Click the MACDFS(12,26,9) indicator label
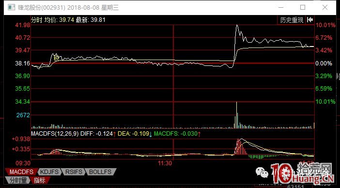Image resolution: width=340 pixels, height=188 pixels. (55, 134)
